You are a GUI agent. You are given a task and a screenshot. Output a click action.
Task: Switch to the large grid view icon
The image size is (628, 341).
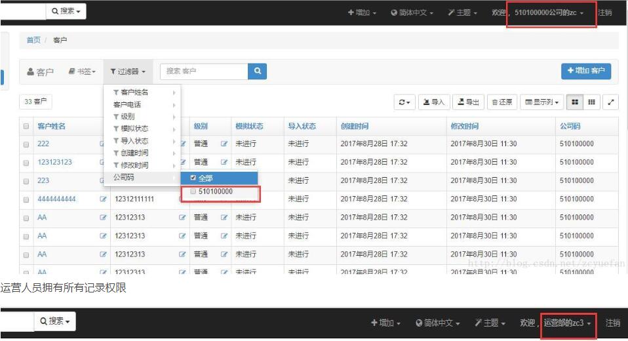tap(575, 102)
